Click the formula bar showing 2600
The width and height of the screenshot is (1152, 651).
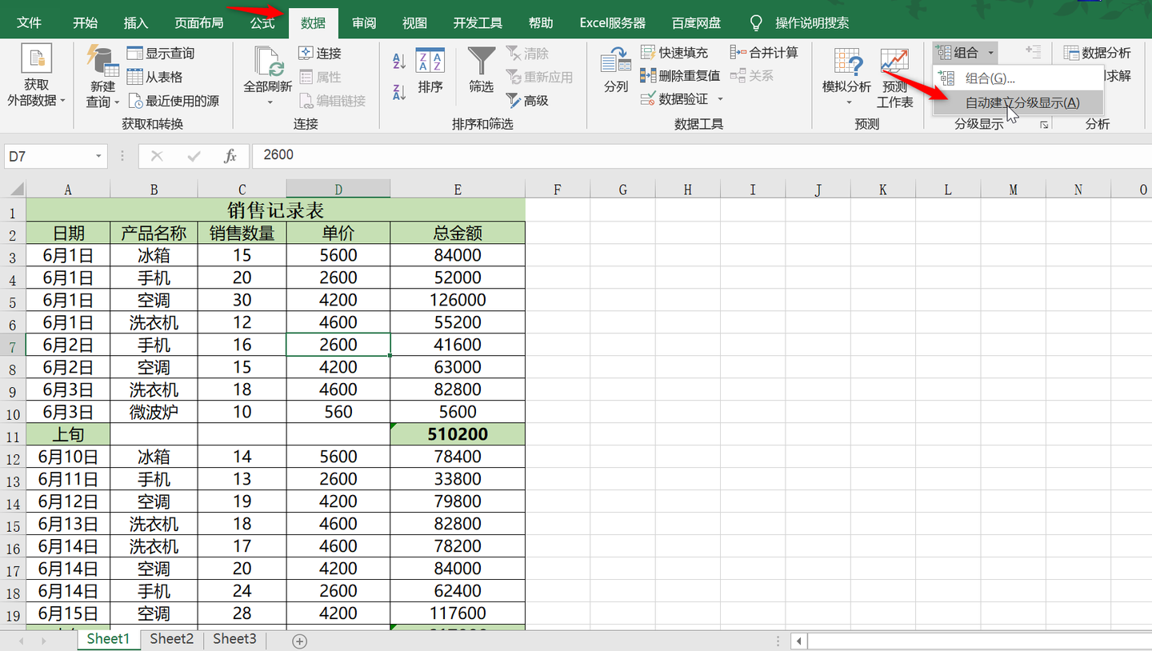tap(700, 155)
